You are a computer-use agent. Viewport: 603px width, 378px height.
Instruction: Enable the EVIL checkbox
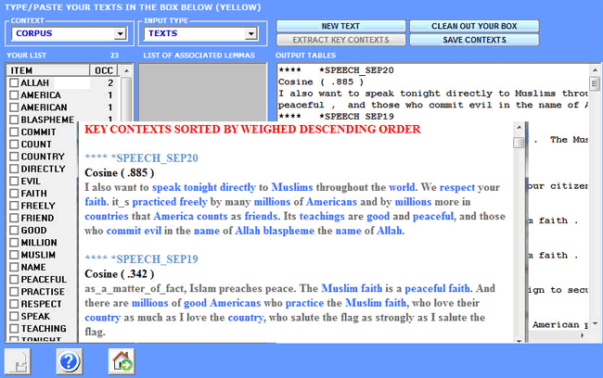pyautogui.click(x=14, y=181)
